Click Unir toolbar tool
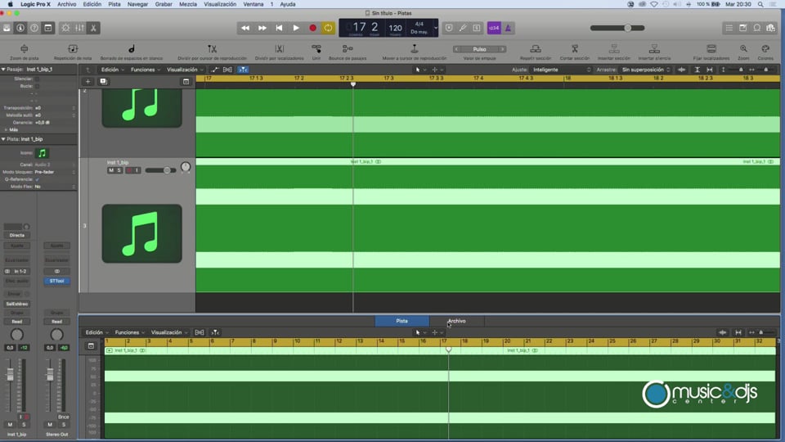This screenshot has width=785, height=442. (316, 52)
